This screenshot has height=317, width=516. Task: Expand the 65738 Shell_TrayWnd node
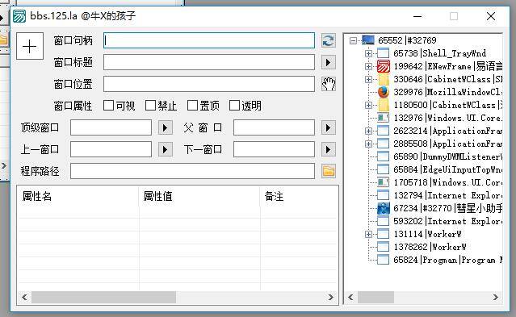coord(368,53)
